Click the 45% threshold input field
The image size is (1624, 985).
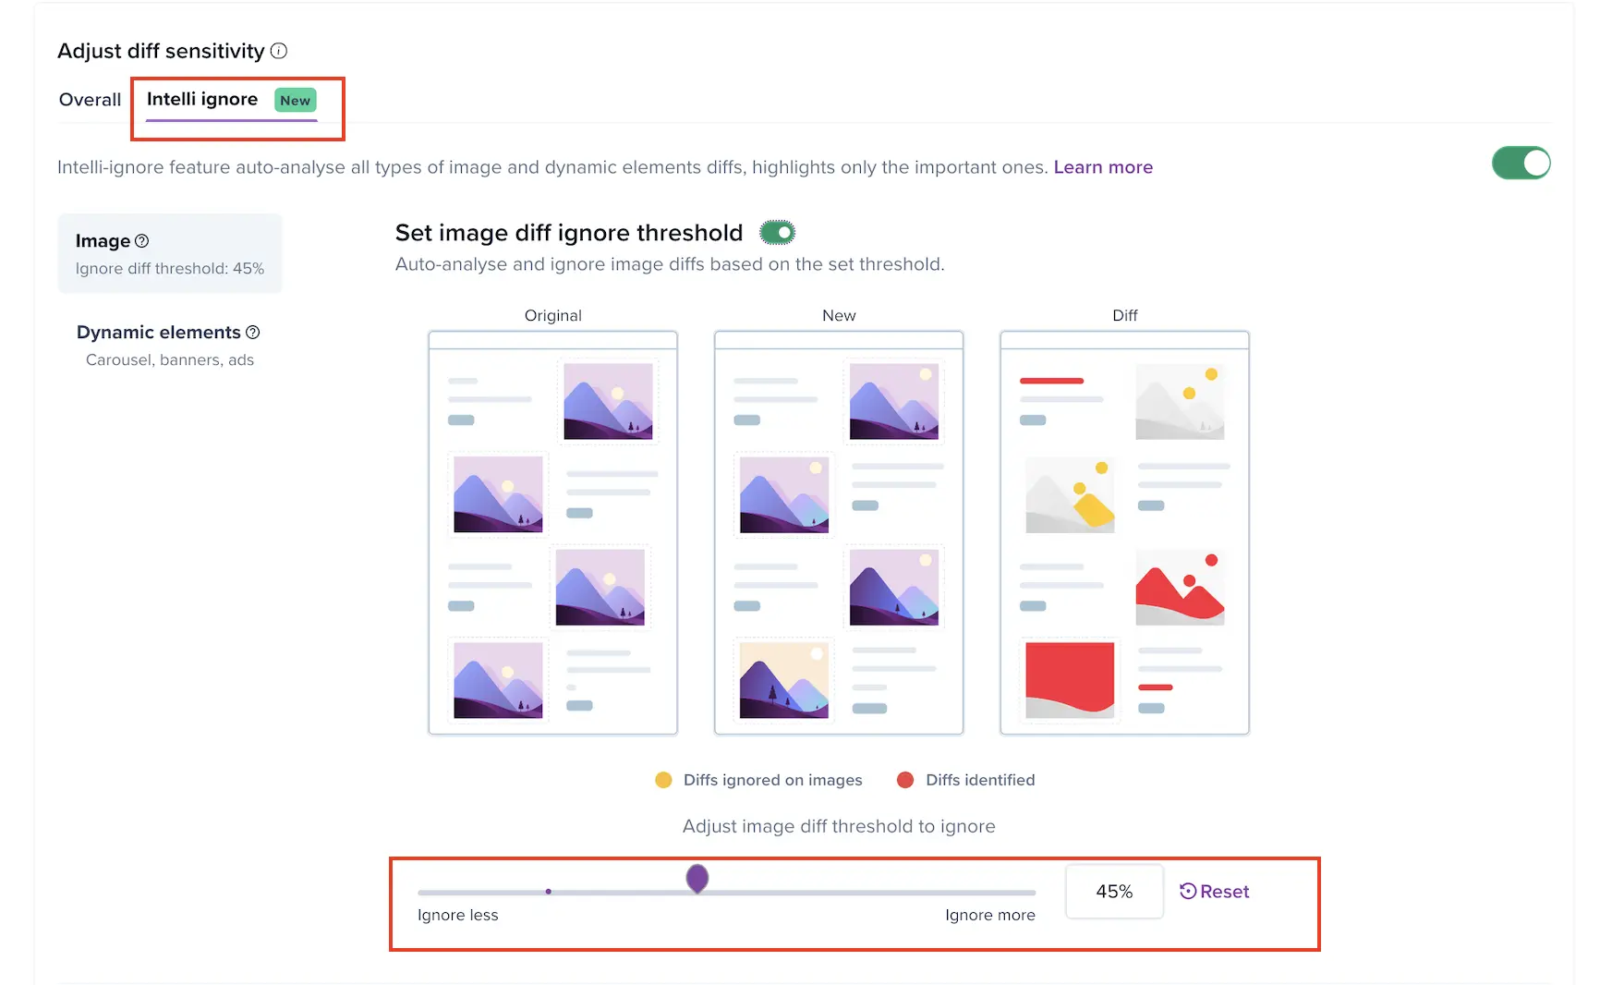click(1114, 892)
